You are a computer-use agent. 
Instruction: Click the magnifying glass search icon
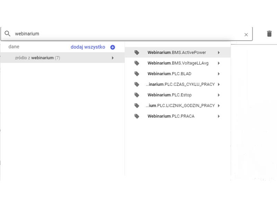[x=7, y=33]
